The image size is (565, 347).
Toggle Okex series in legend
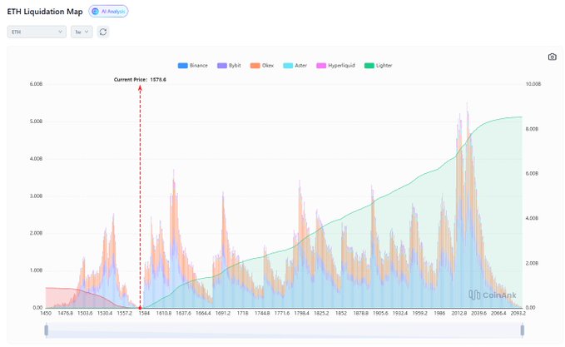tap(262, 66)
